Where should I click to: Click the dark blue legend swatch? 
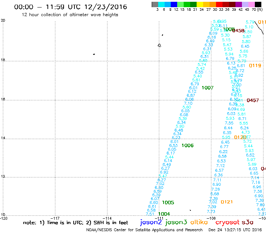pos(174,4)
